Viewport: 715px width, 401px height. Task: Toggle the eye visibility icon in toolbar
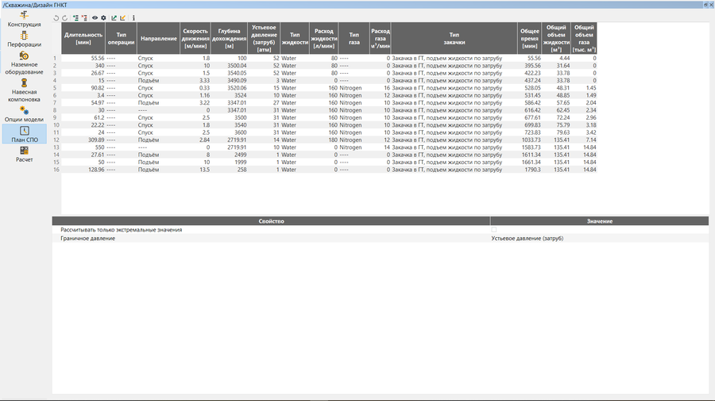point(95,17)
